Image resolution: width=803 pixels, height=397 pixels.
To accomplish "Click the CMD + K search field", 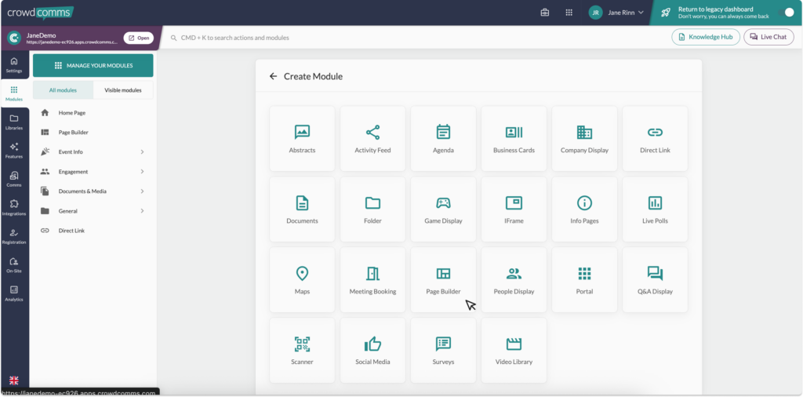I will [x=415, y=38].
